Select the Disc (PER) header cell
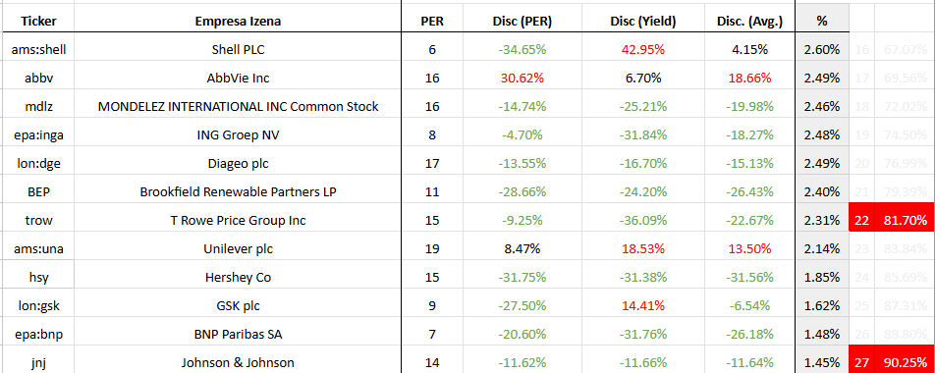935x373 pixels. 522,22
